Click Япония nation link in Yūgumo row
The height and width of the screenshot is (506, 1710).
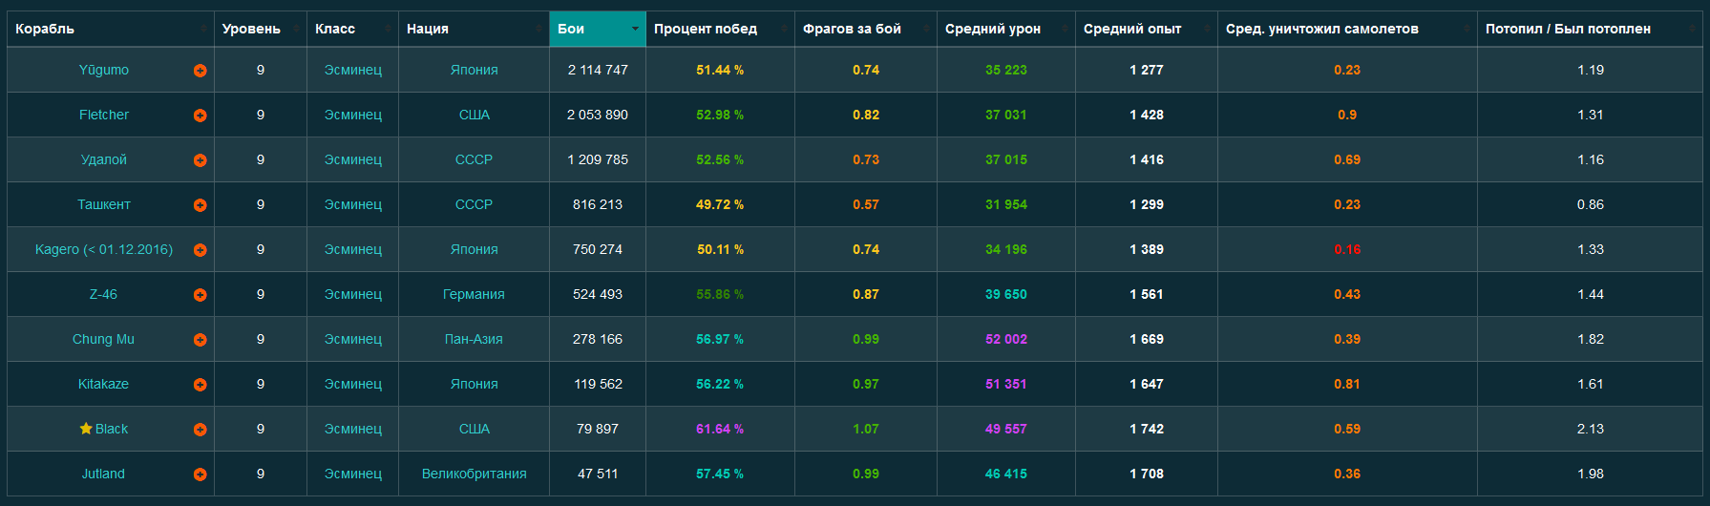click(x=474, y=70)
